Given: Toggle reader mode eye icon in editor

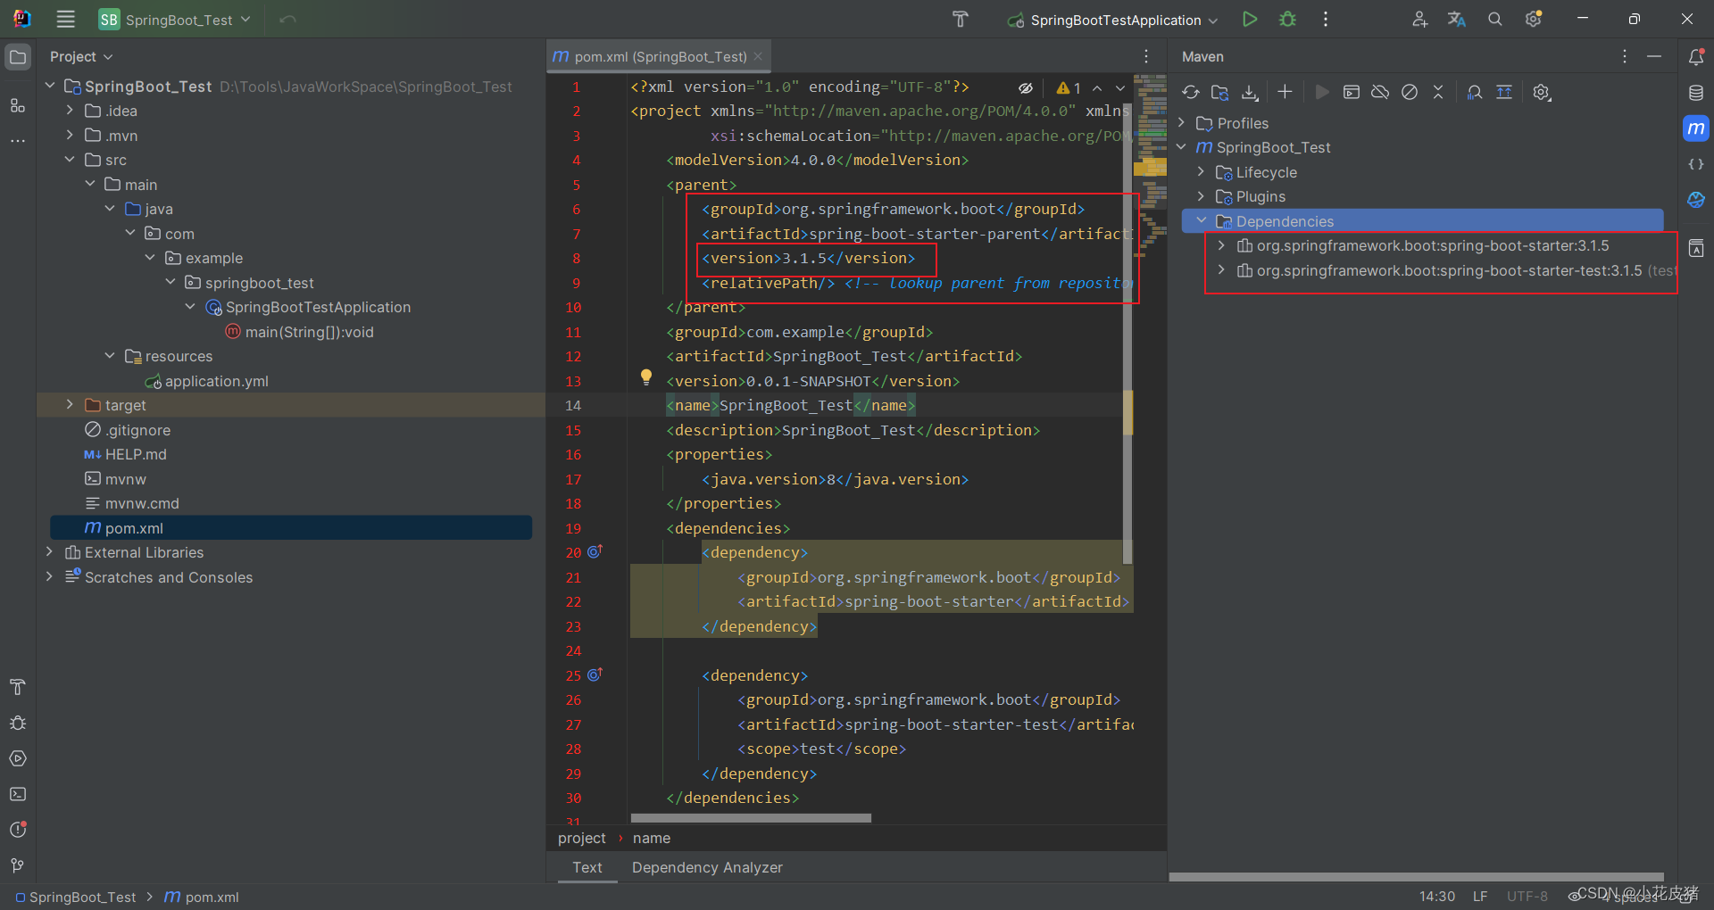Looking at the screenshot, I should tap(1026, 87).
